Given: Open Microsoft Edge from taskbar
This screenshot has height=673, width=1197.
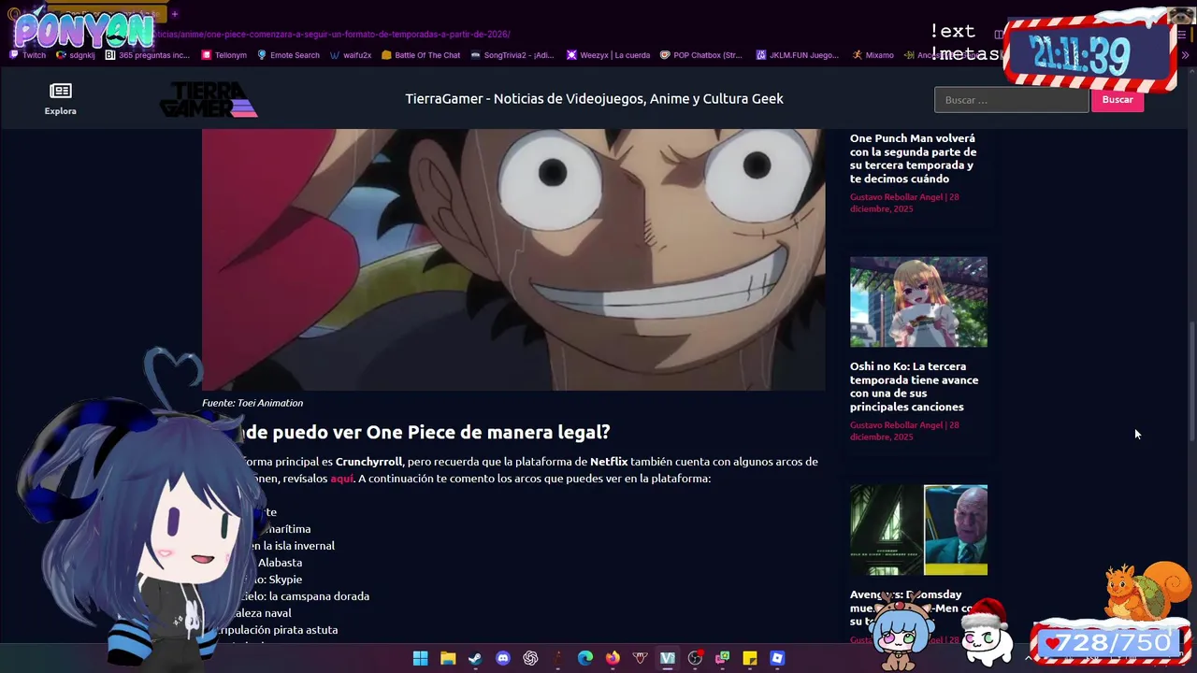Looking at the screenshot, I should click(x=585, y=658).
